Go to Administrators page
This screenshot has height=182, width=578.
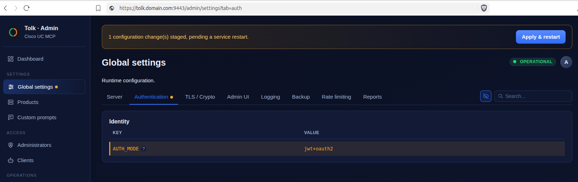(44, 145)
